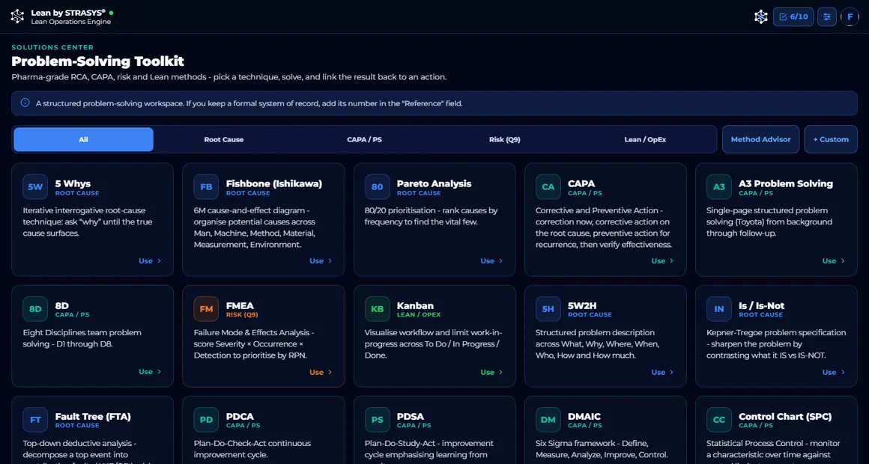The image size is (869, 464).
Task: Click the PS icon on PDSA card
Action: (x=377, y=420)
